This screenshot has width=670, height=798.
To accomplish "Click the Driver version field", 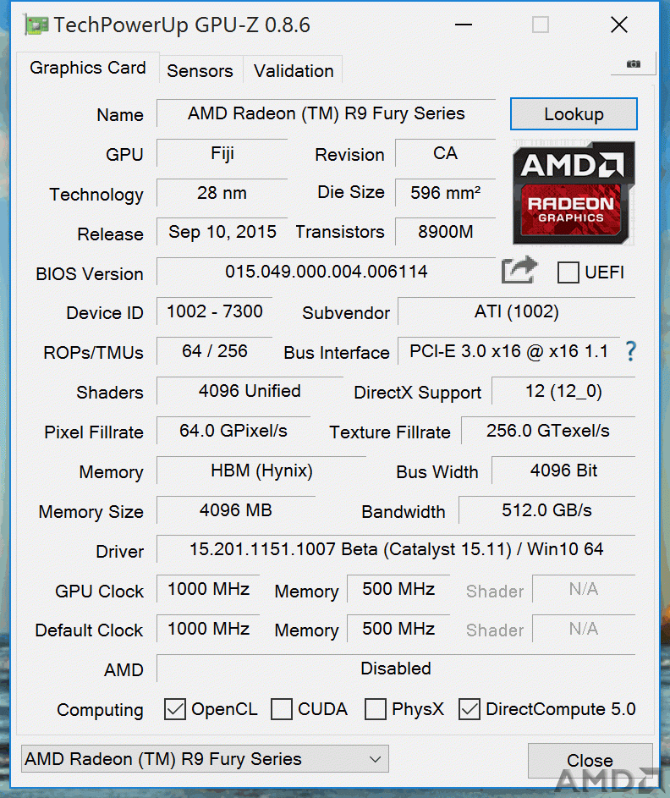I will click(x=396, y=549).
